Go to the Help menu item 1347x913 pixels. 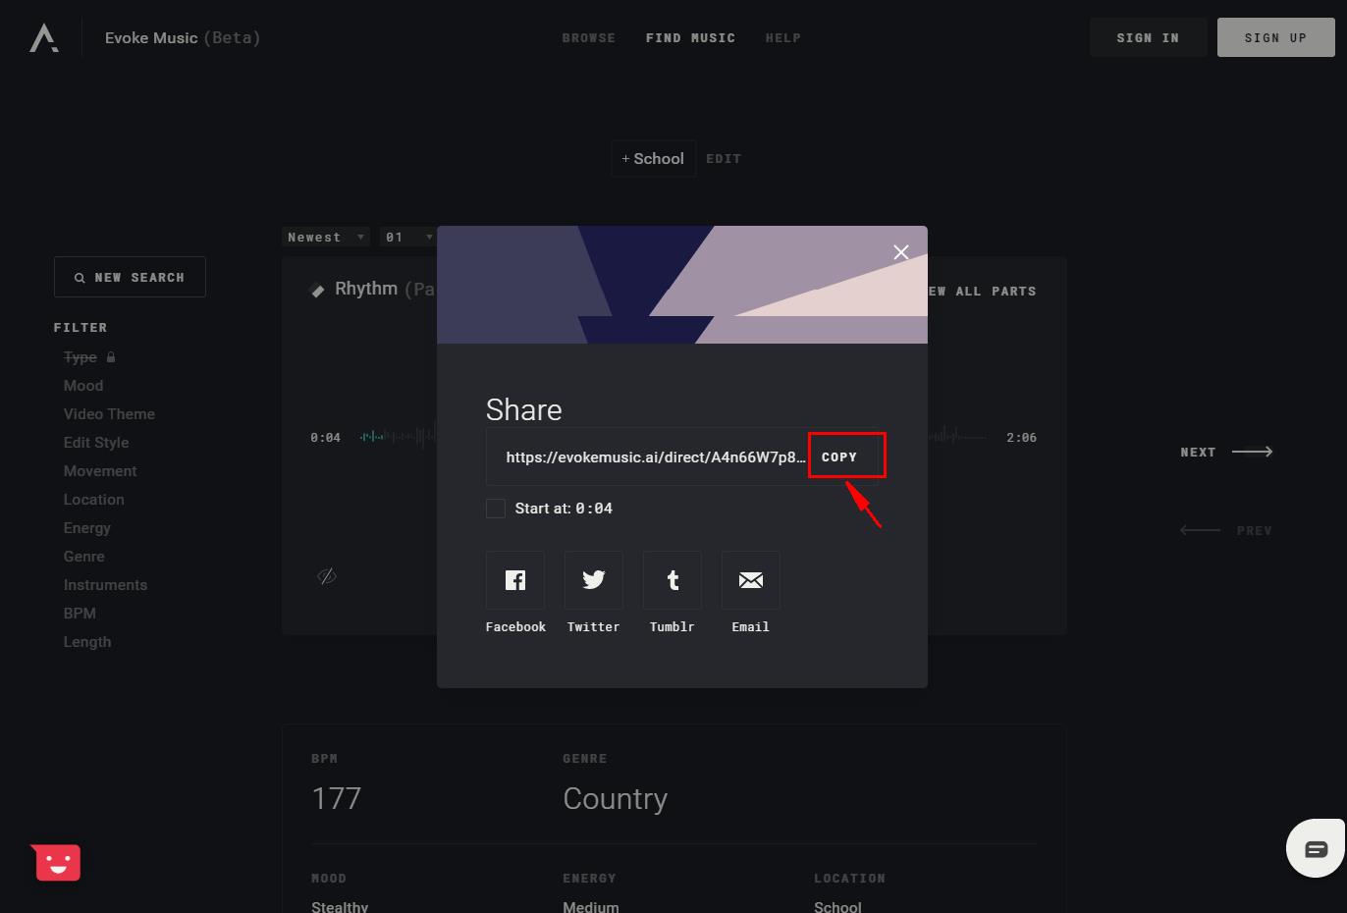[x=782, y=38]
